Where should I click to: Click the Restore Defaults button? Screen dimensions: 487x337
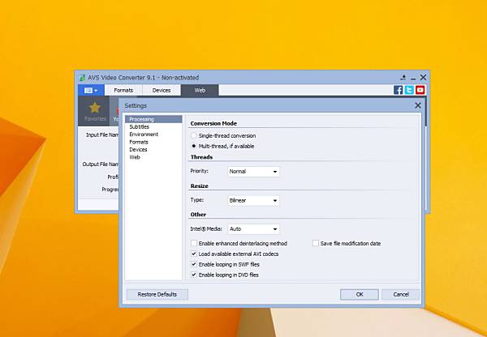point(157,295)
